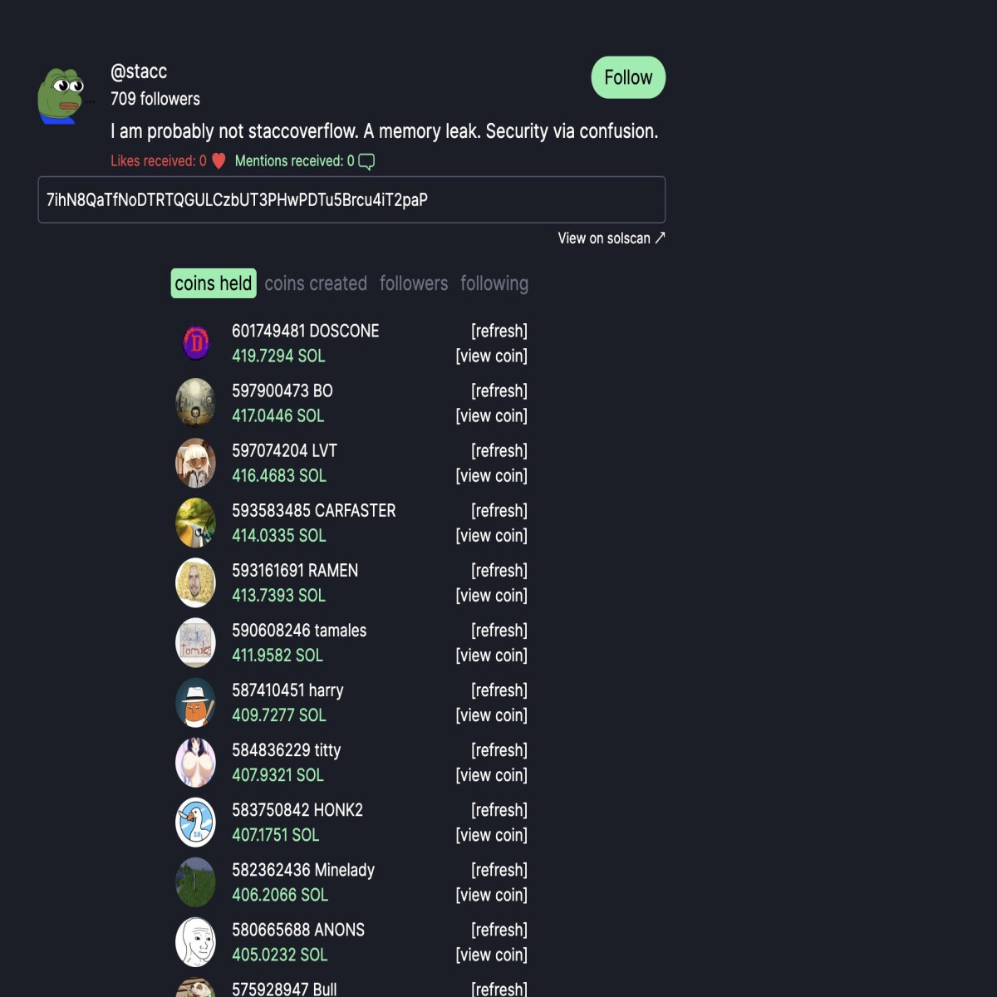Refresh the BO coin balance
Viewport: 997px width, 997px height.
(x=499, y=390)
